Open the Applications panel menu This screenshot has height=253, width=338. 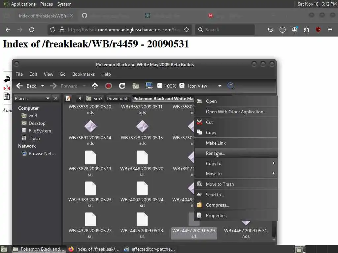[x=19, y=4]
